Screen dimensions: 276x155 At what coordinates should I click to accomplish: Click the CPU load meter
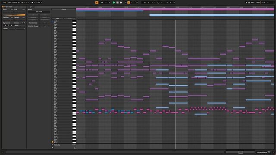pos(263,3)
